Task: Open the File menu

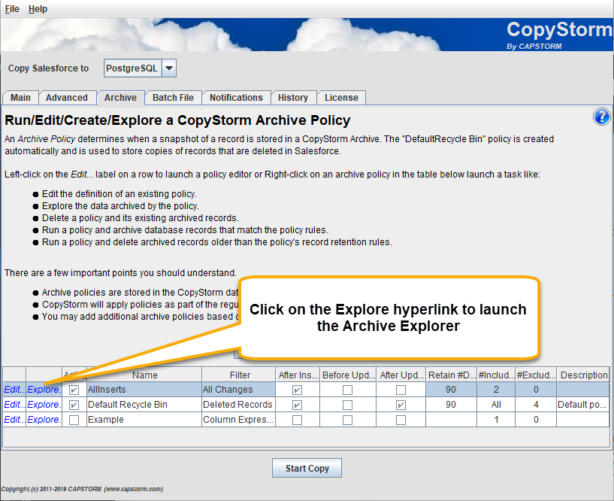Action: pos(12,8)
